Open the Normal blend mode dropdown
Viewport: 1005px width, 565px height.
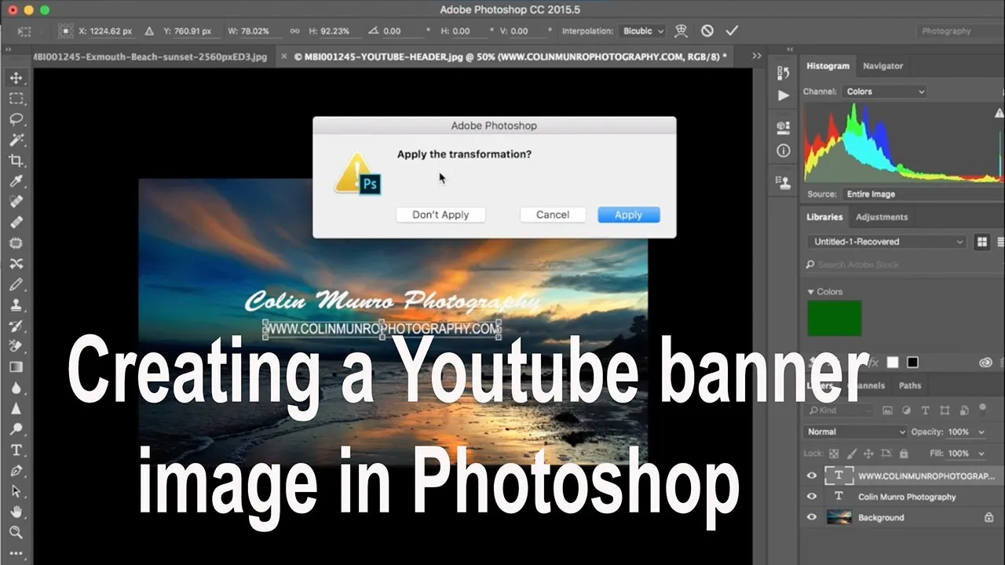coord(855,432)
